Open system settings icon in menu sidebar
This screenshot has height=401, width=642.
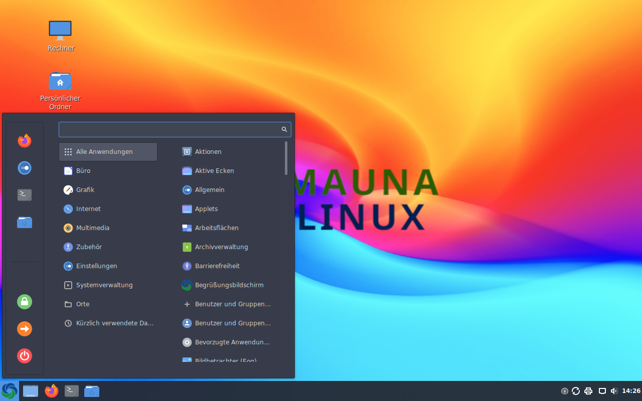point(25,168)
